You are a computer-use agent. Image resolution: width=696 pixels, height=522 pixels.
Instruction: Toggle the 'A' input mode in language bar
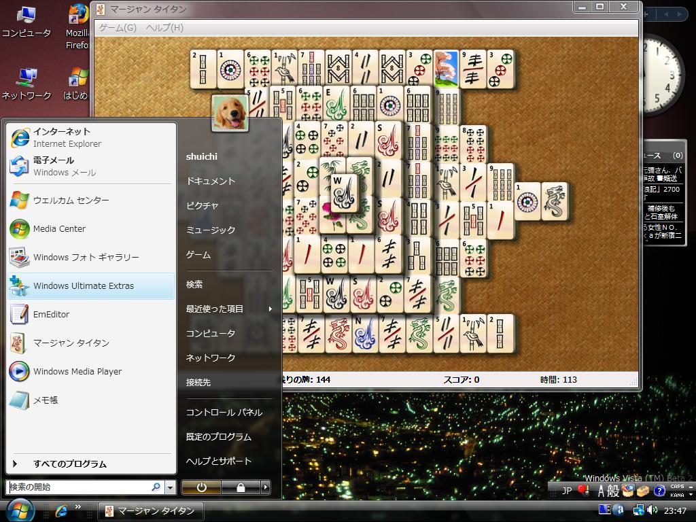pos(601,491)
